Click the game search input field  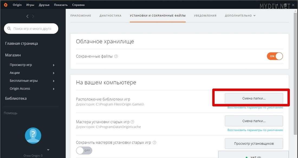tap(31, 29)
